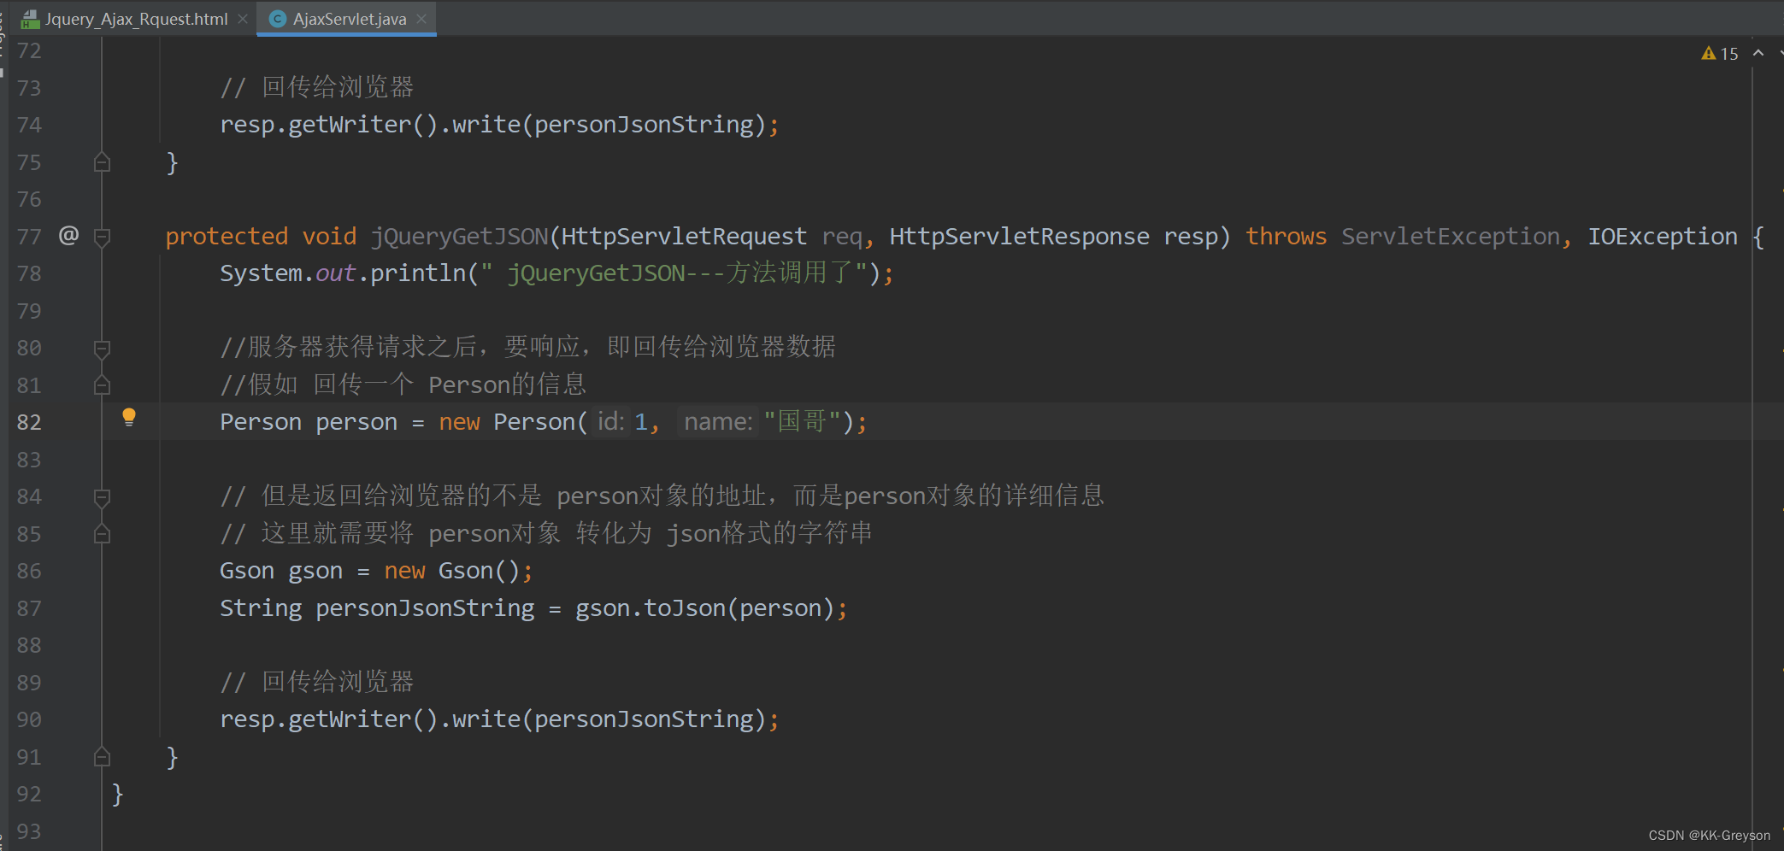Click line number 82 in gutter
Viewport: 1784px width, 851px height.
29,422
